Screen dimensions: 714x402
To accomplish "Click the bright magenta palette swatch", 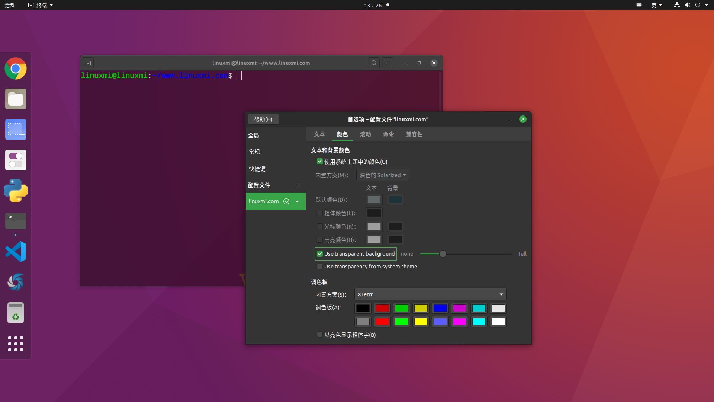I will [x=460, y=322].
